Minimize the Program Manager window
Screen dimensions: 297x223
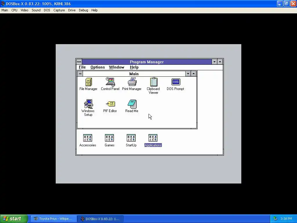pyautogui.click(x=214, y=62)
